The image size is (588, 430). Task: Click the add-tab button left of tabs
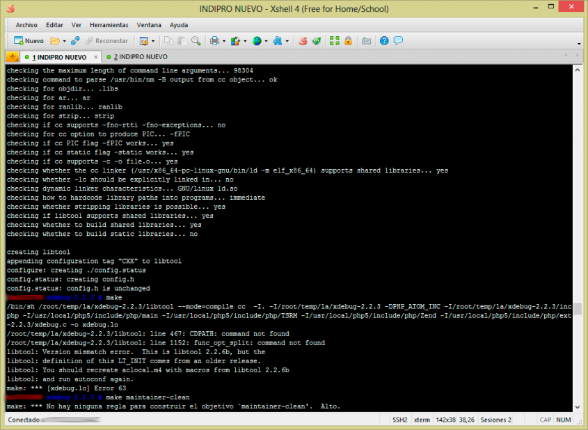click(x=13, y=56)
